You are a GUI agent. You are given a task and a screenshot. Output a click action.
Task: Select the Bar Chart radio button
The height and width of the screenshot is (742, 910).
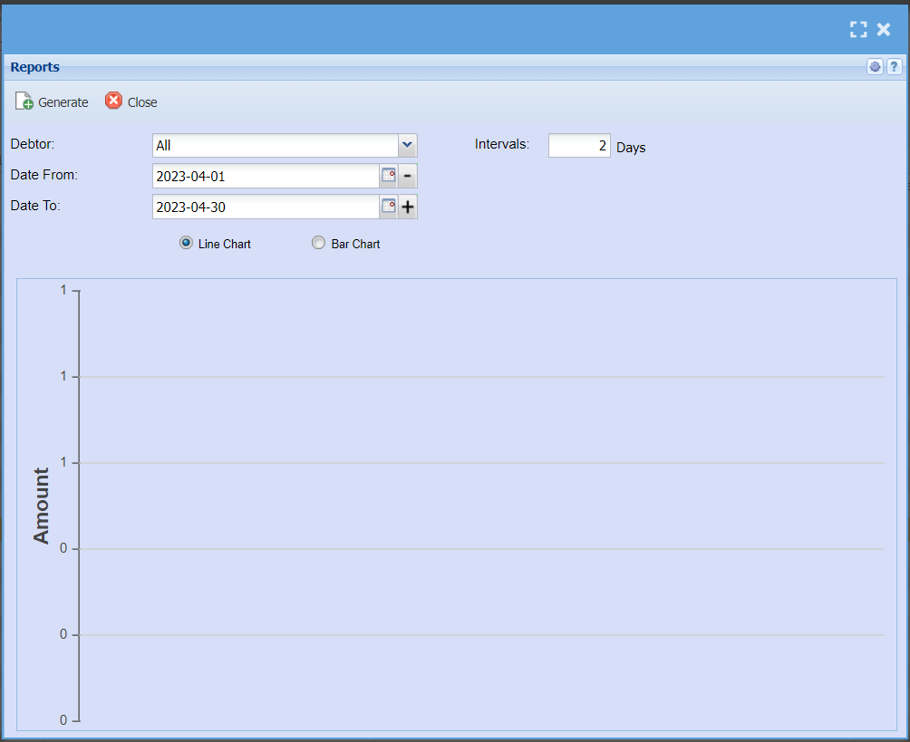pyautogui.click(x=318, y=243)
